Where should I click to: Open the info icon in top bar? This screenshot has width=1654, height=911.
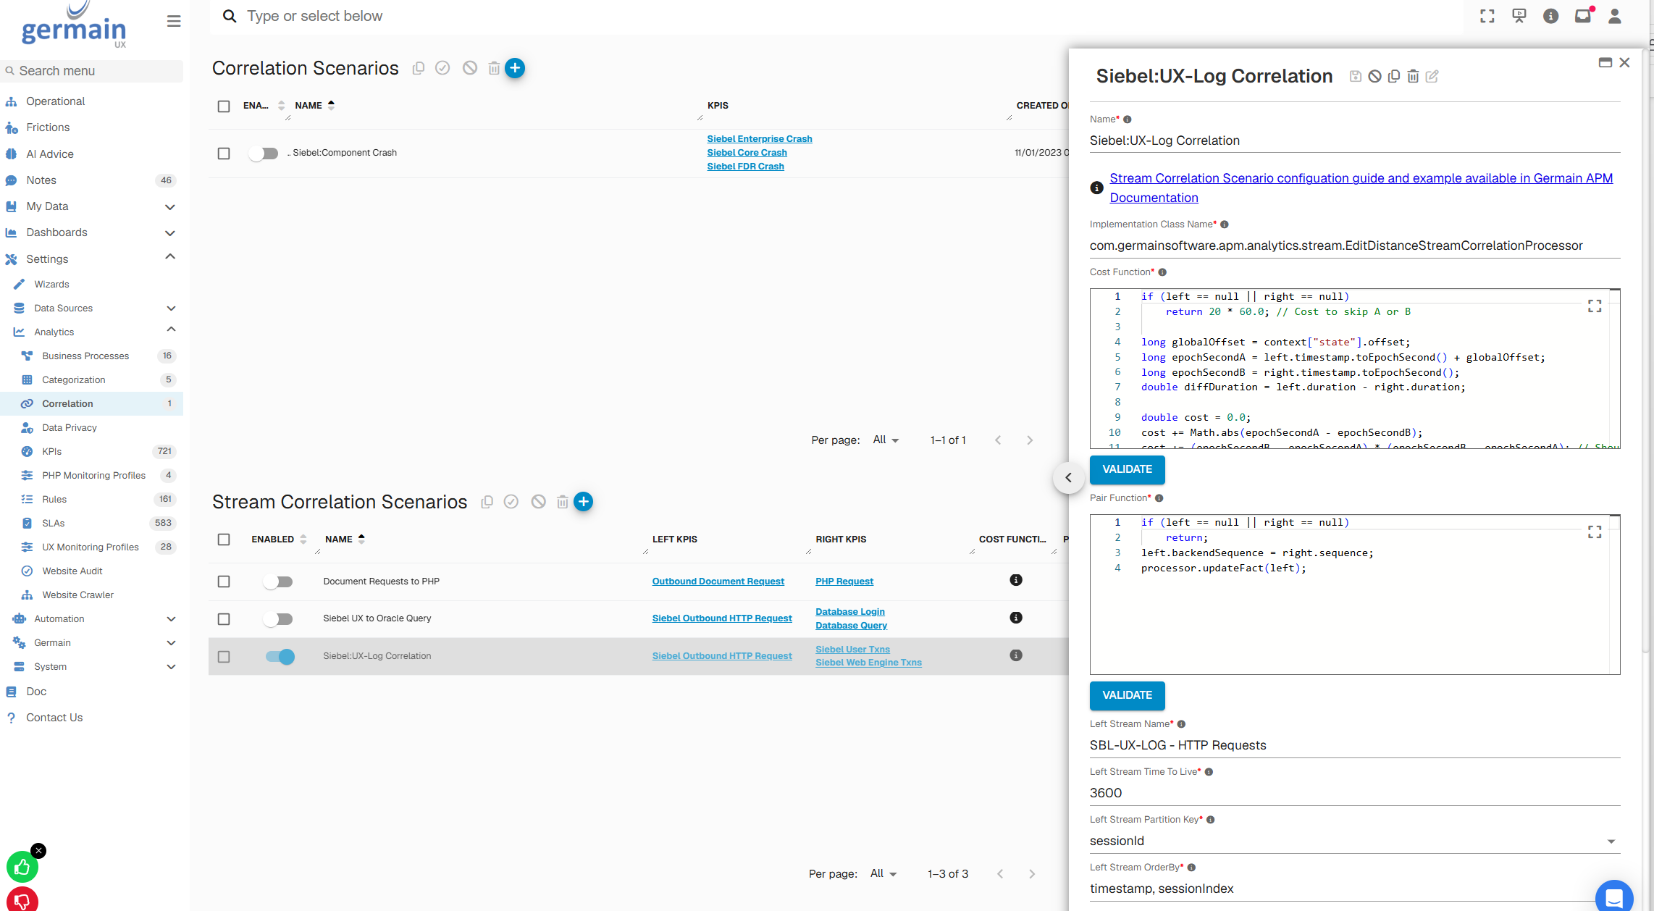point(1550,16)
